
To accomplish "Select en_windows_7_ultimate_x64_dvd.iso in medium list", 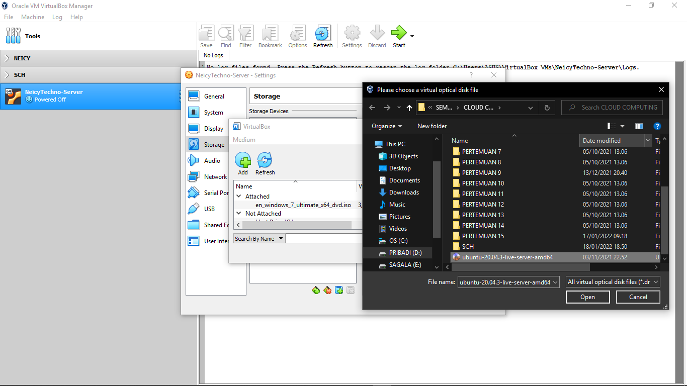I will coord(303,205).
